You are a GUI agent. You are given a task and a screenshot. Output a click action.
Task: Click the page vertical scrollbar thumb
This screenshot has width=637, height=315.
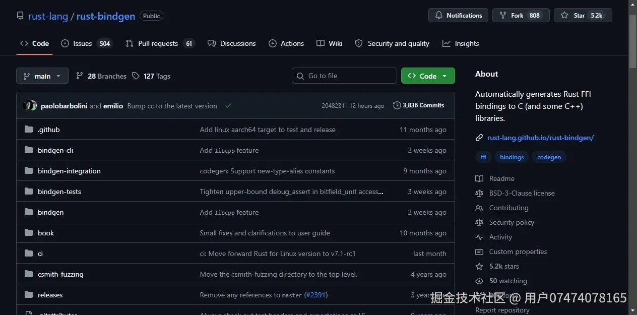[x=633, y=41]
